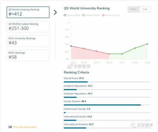Click the 2018 green data point
Image resolution: width=158 pixels, height=132 pixels.
click(135, 48)
